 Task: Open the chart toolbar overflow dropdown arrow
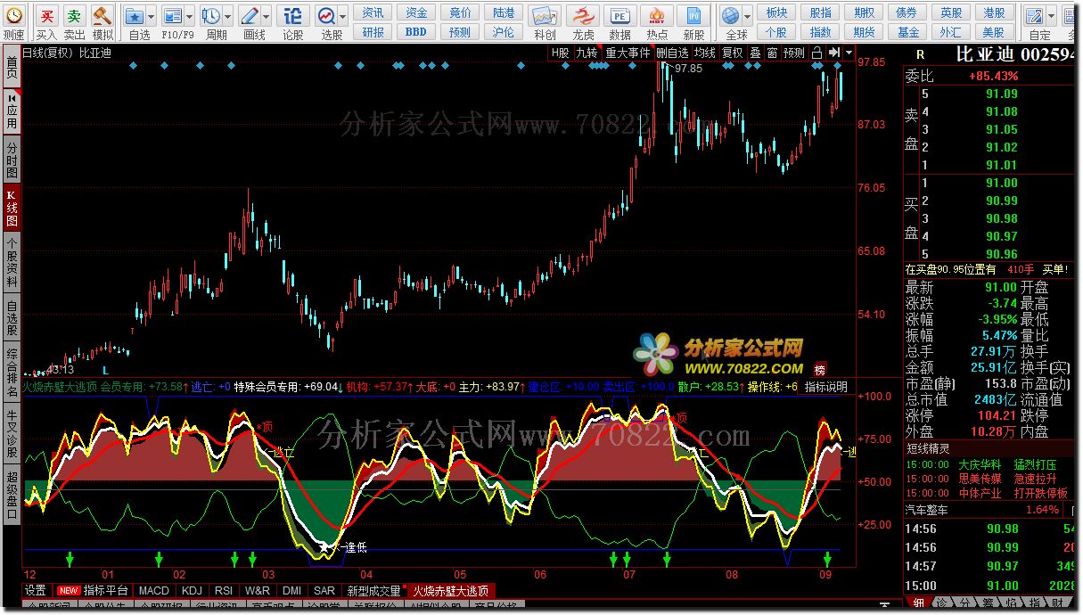click(x=848, y=53)
